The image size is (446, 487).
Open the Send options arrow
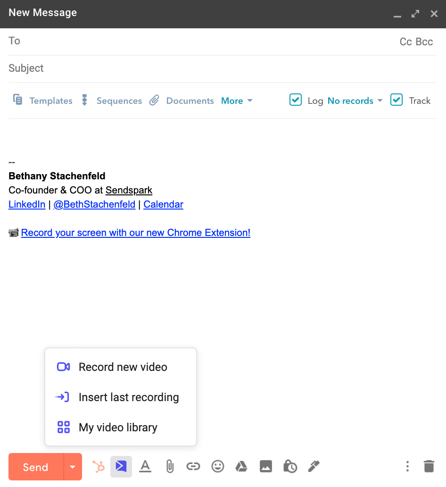pyautogui.click(x=73, y=466)
